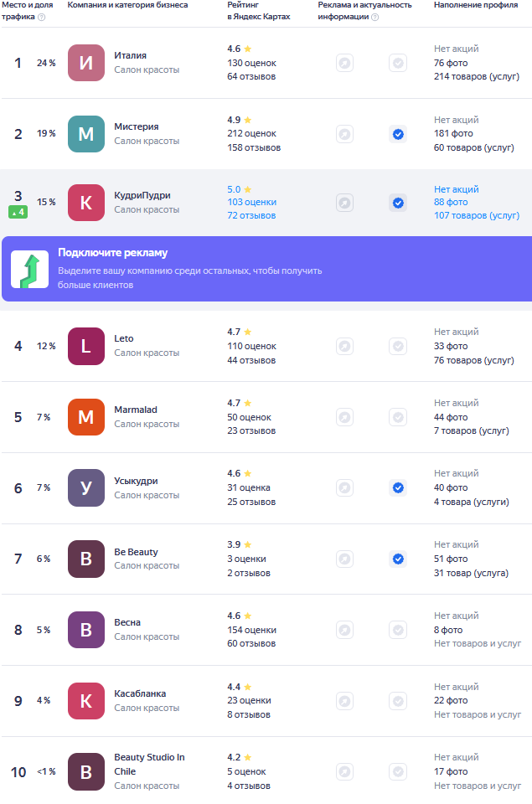
Task: Click the verified info checkmark for Весна
Action: [x=398, y=630]
